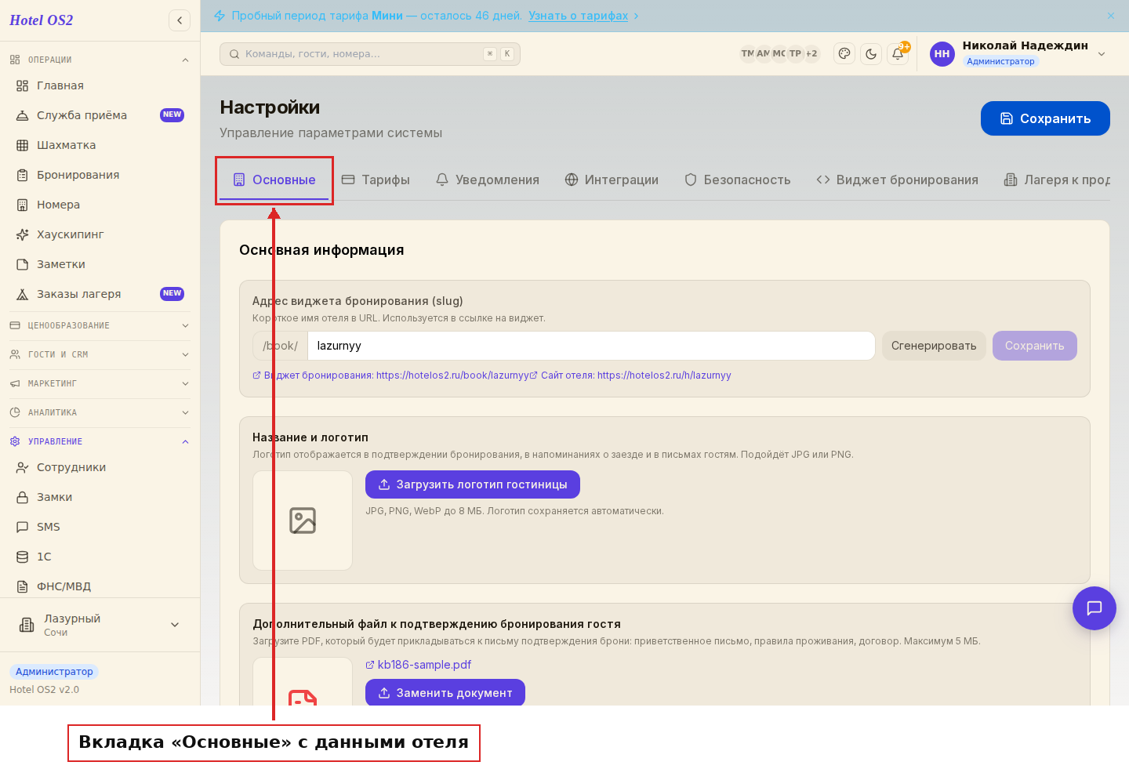
Task: Expand the Аналитика group
Action: [100, 412]
